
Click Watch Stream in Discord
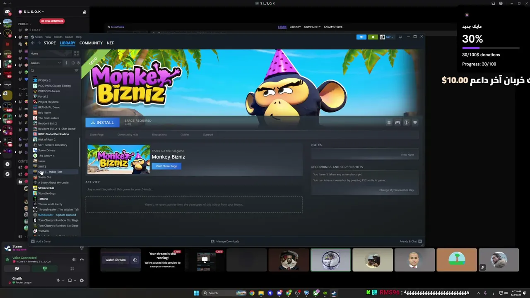(x=116, y=260)
